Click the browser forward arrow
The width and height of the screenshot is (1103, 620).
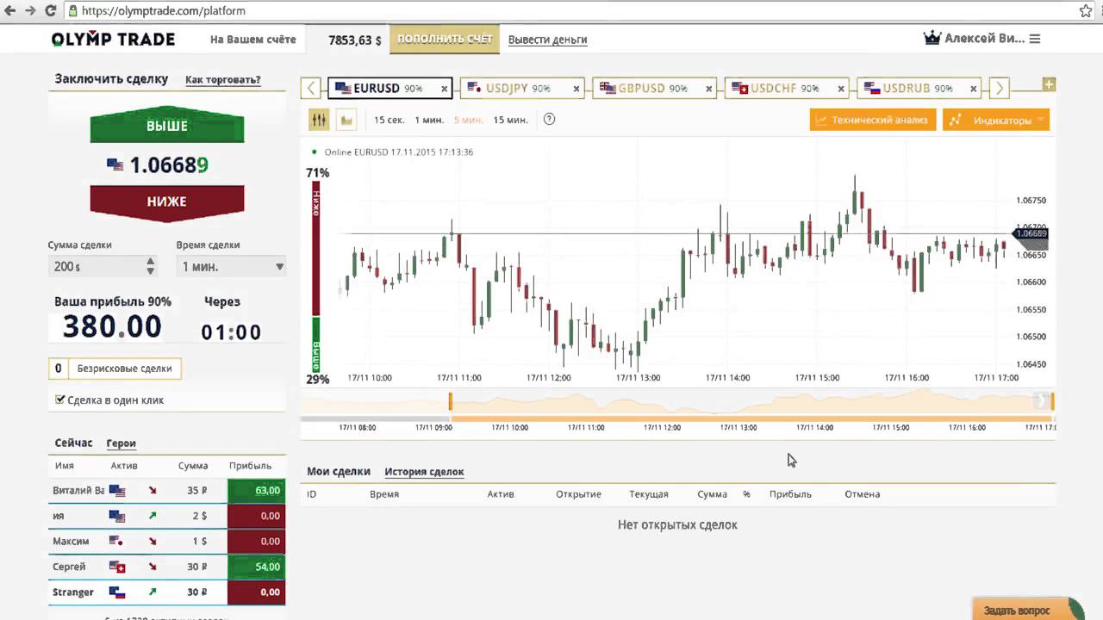point(30,11)
